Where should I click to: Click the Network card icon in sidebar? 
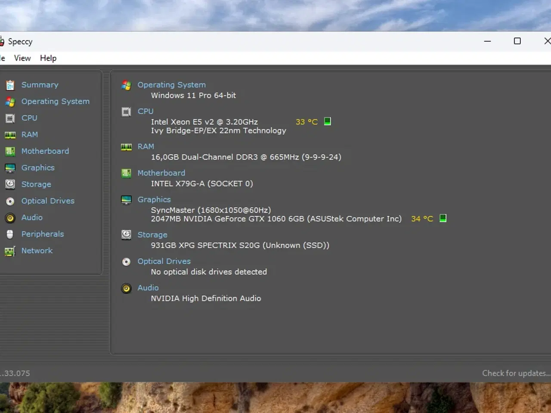click(x=10, y=251)
